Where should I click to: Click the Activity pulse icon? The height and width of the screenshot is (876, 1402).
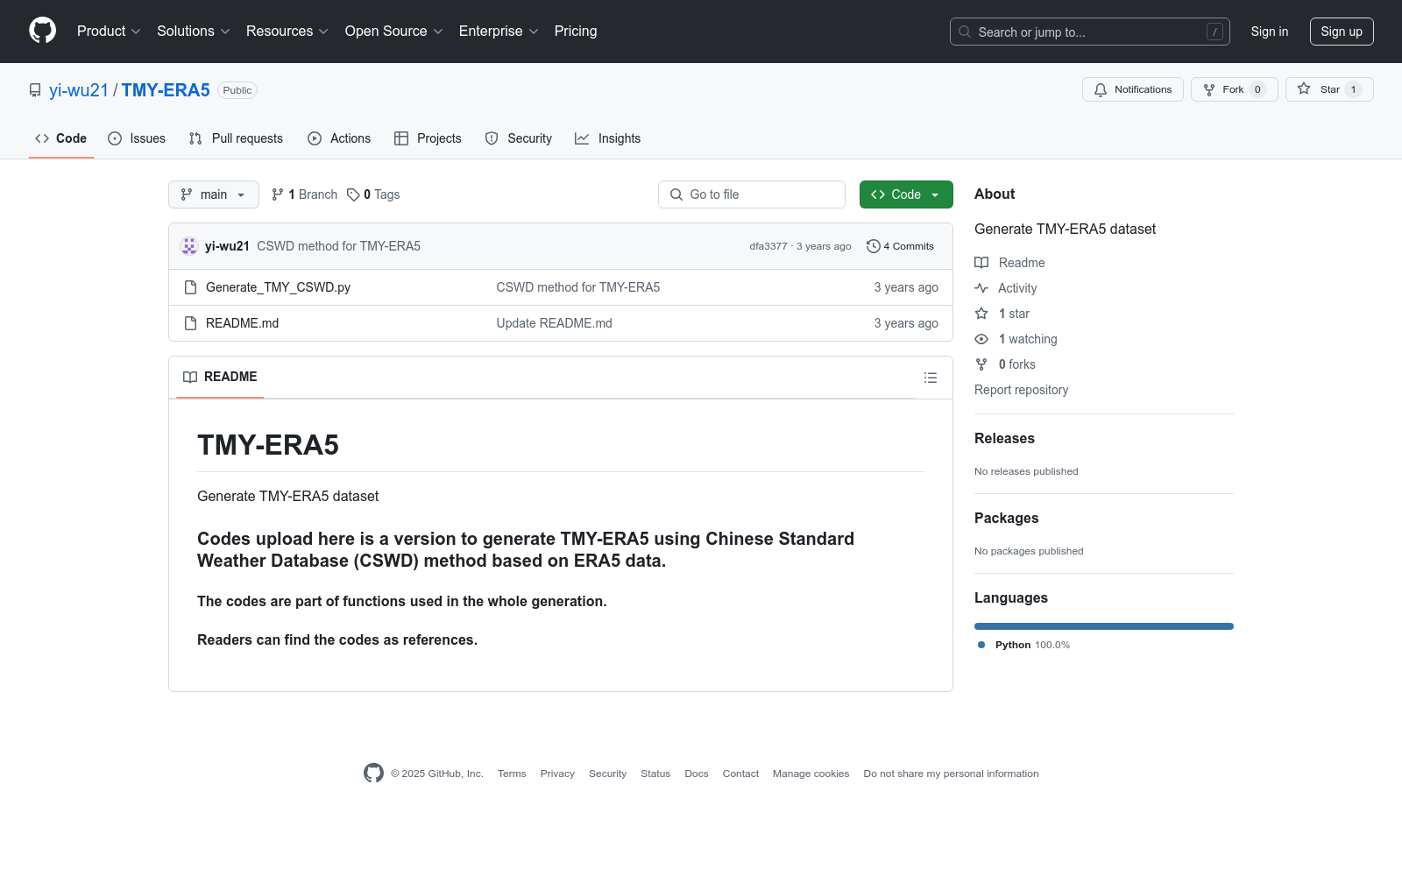pos(981,288)
